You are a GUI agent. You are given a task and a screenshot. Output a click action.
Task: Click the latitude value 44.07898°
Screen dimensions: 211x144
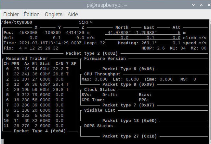[x=119, y=33]
